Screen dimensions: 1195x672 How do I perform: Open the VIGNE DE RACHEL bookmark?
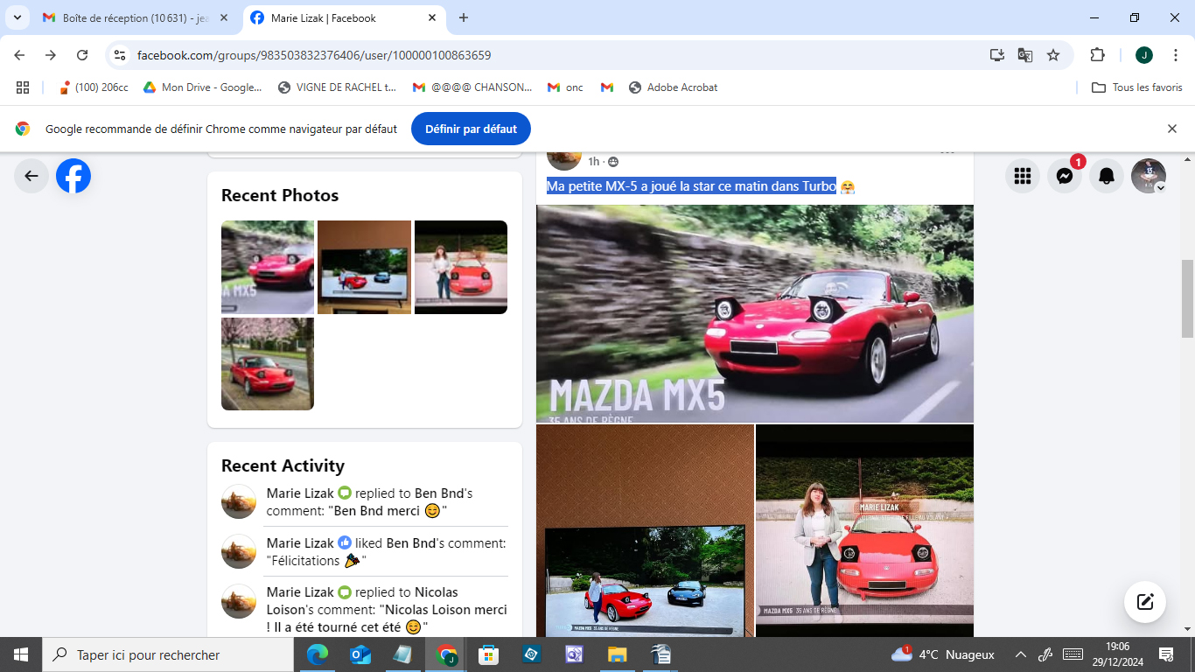point(337,87)
